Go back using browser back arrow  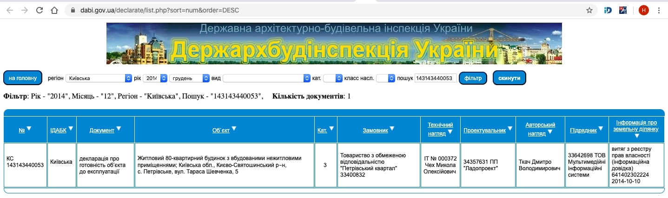pyautogui.click(x=10, y=10)
